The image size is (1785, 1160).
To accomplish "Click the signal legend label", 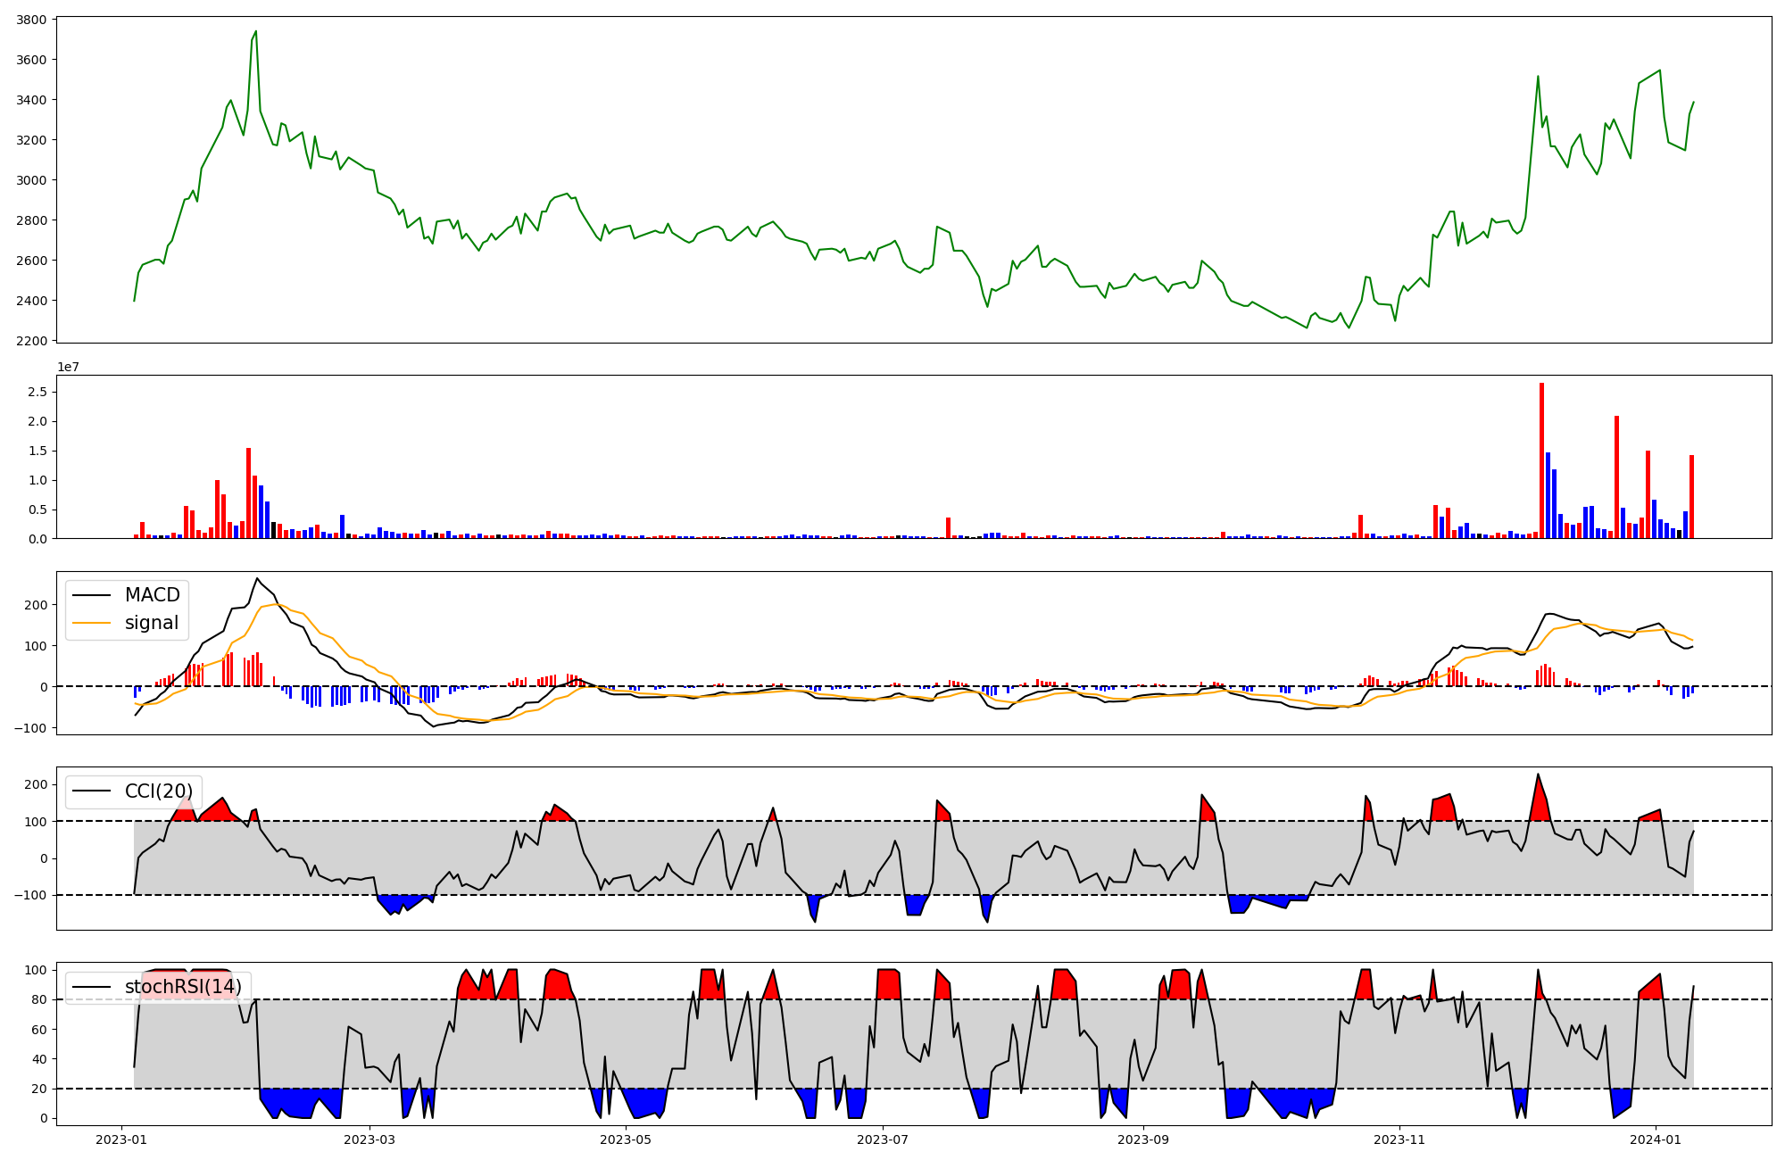I will pyautogui.click(x=152, y=623).
